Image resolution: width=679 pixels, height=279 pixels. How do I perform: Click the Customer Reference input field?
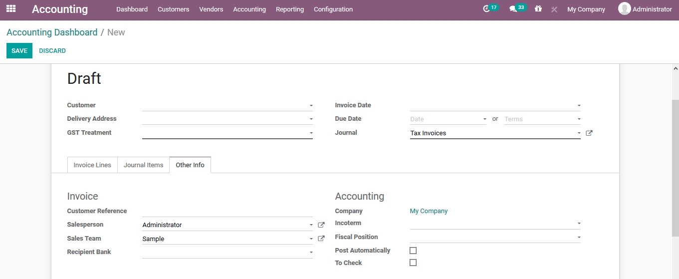tap(227, 211)
